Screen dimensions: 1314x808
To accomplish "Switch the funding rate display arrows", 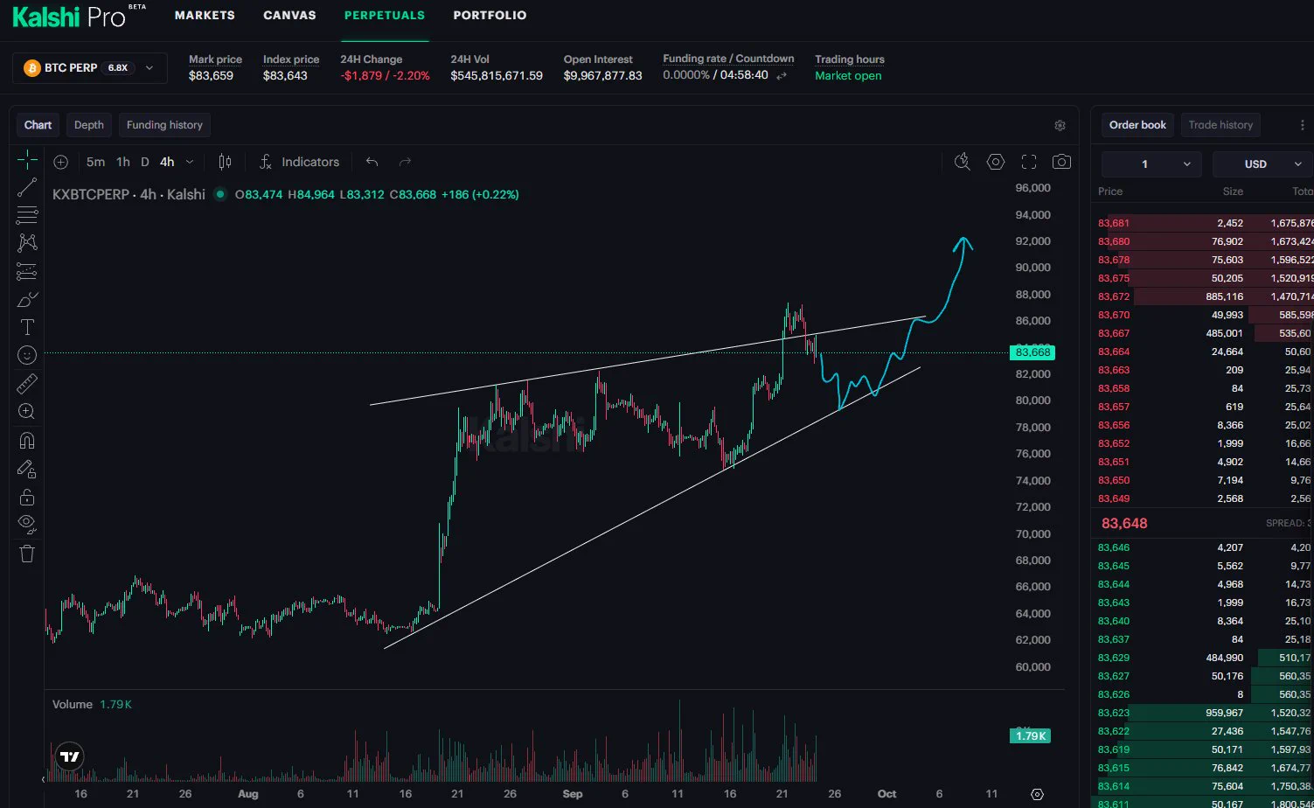I will (782, 76).
